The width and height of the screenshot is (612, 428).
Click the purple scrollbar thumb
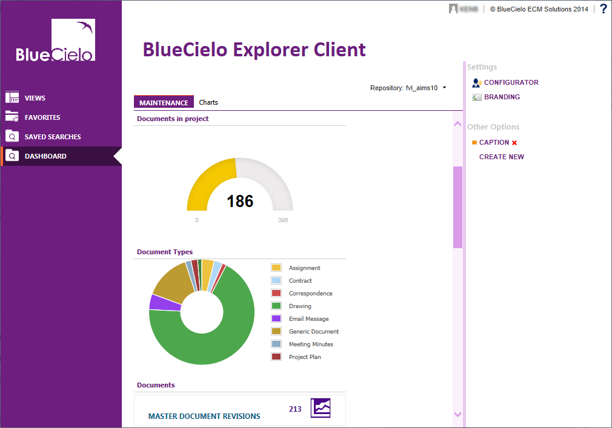[x=458, y=208]
